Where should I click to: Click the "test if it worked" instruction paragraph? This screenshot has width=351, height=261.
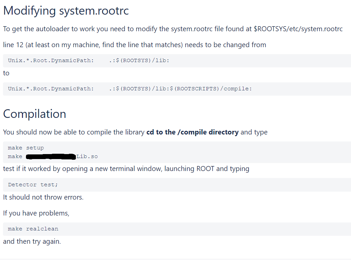tap(126, 169)
